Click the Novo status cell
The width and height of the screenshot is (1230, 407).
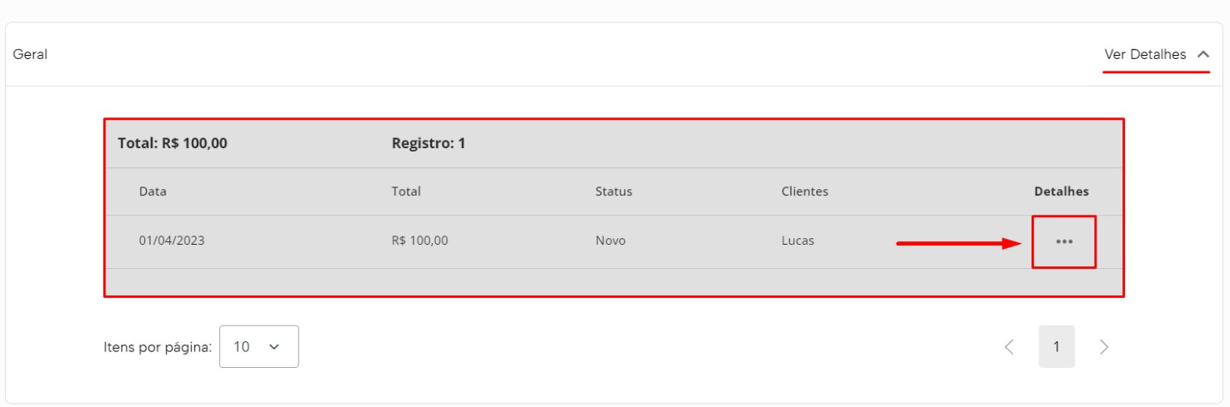tap(610, 241)
